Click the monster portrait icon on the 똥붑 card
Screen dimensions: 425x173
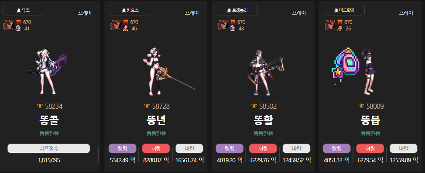(x=330, y=25)
